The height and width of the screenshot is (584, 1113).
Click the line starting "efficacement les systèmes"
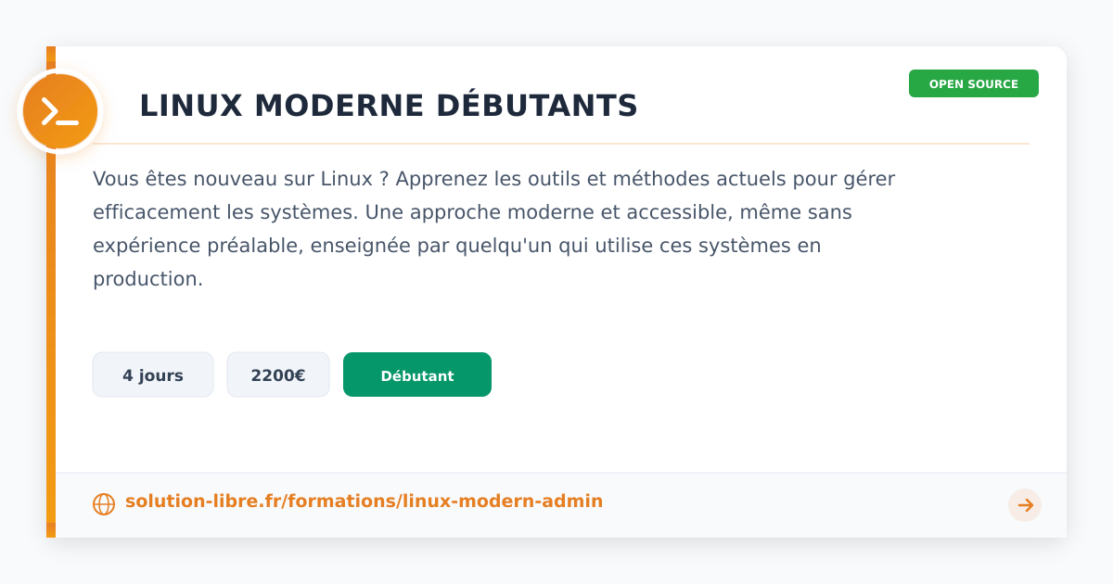tap(472, 212)
